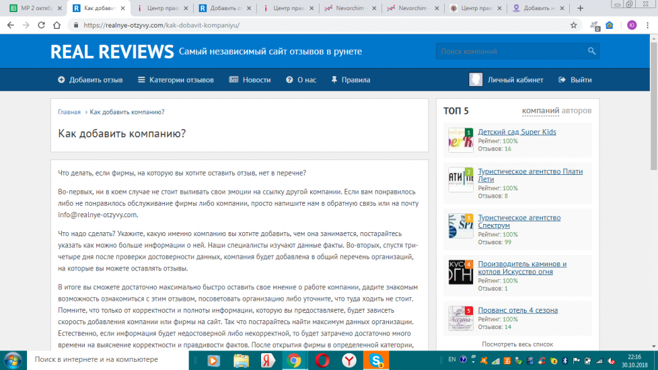Click the Главная breadcrumb link
Image resolution: width=658 pixels, height=370 pixels.
tap(69, 112)
